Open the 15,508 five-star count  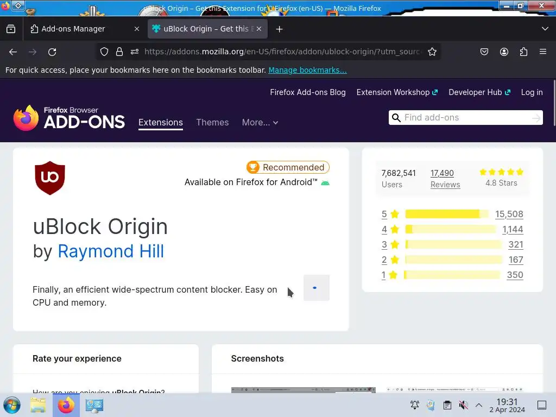pyautogui.click(x=509, y=214)
